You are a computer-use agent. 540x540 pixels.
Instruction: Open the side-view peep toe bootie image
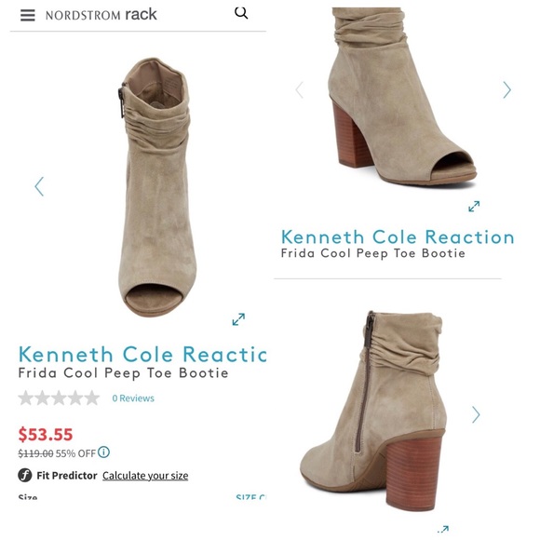pos(401,97)
